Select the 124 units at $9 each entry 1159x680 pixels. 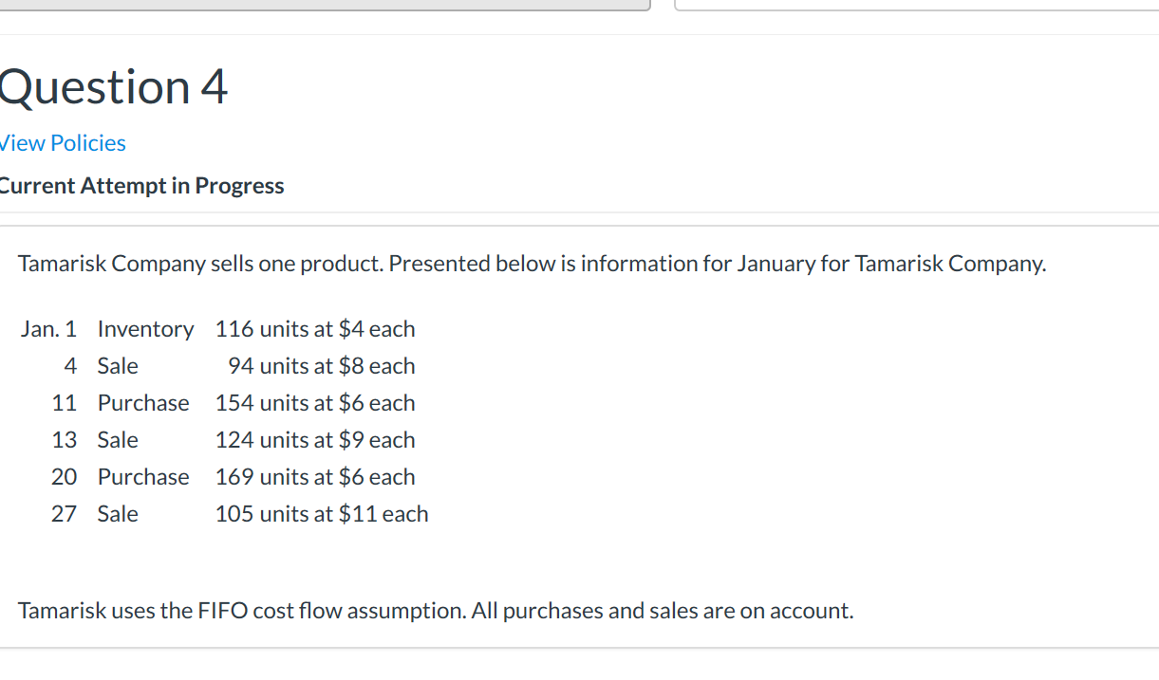(315, 440)
